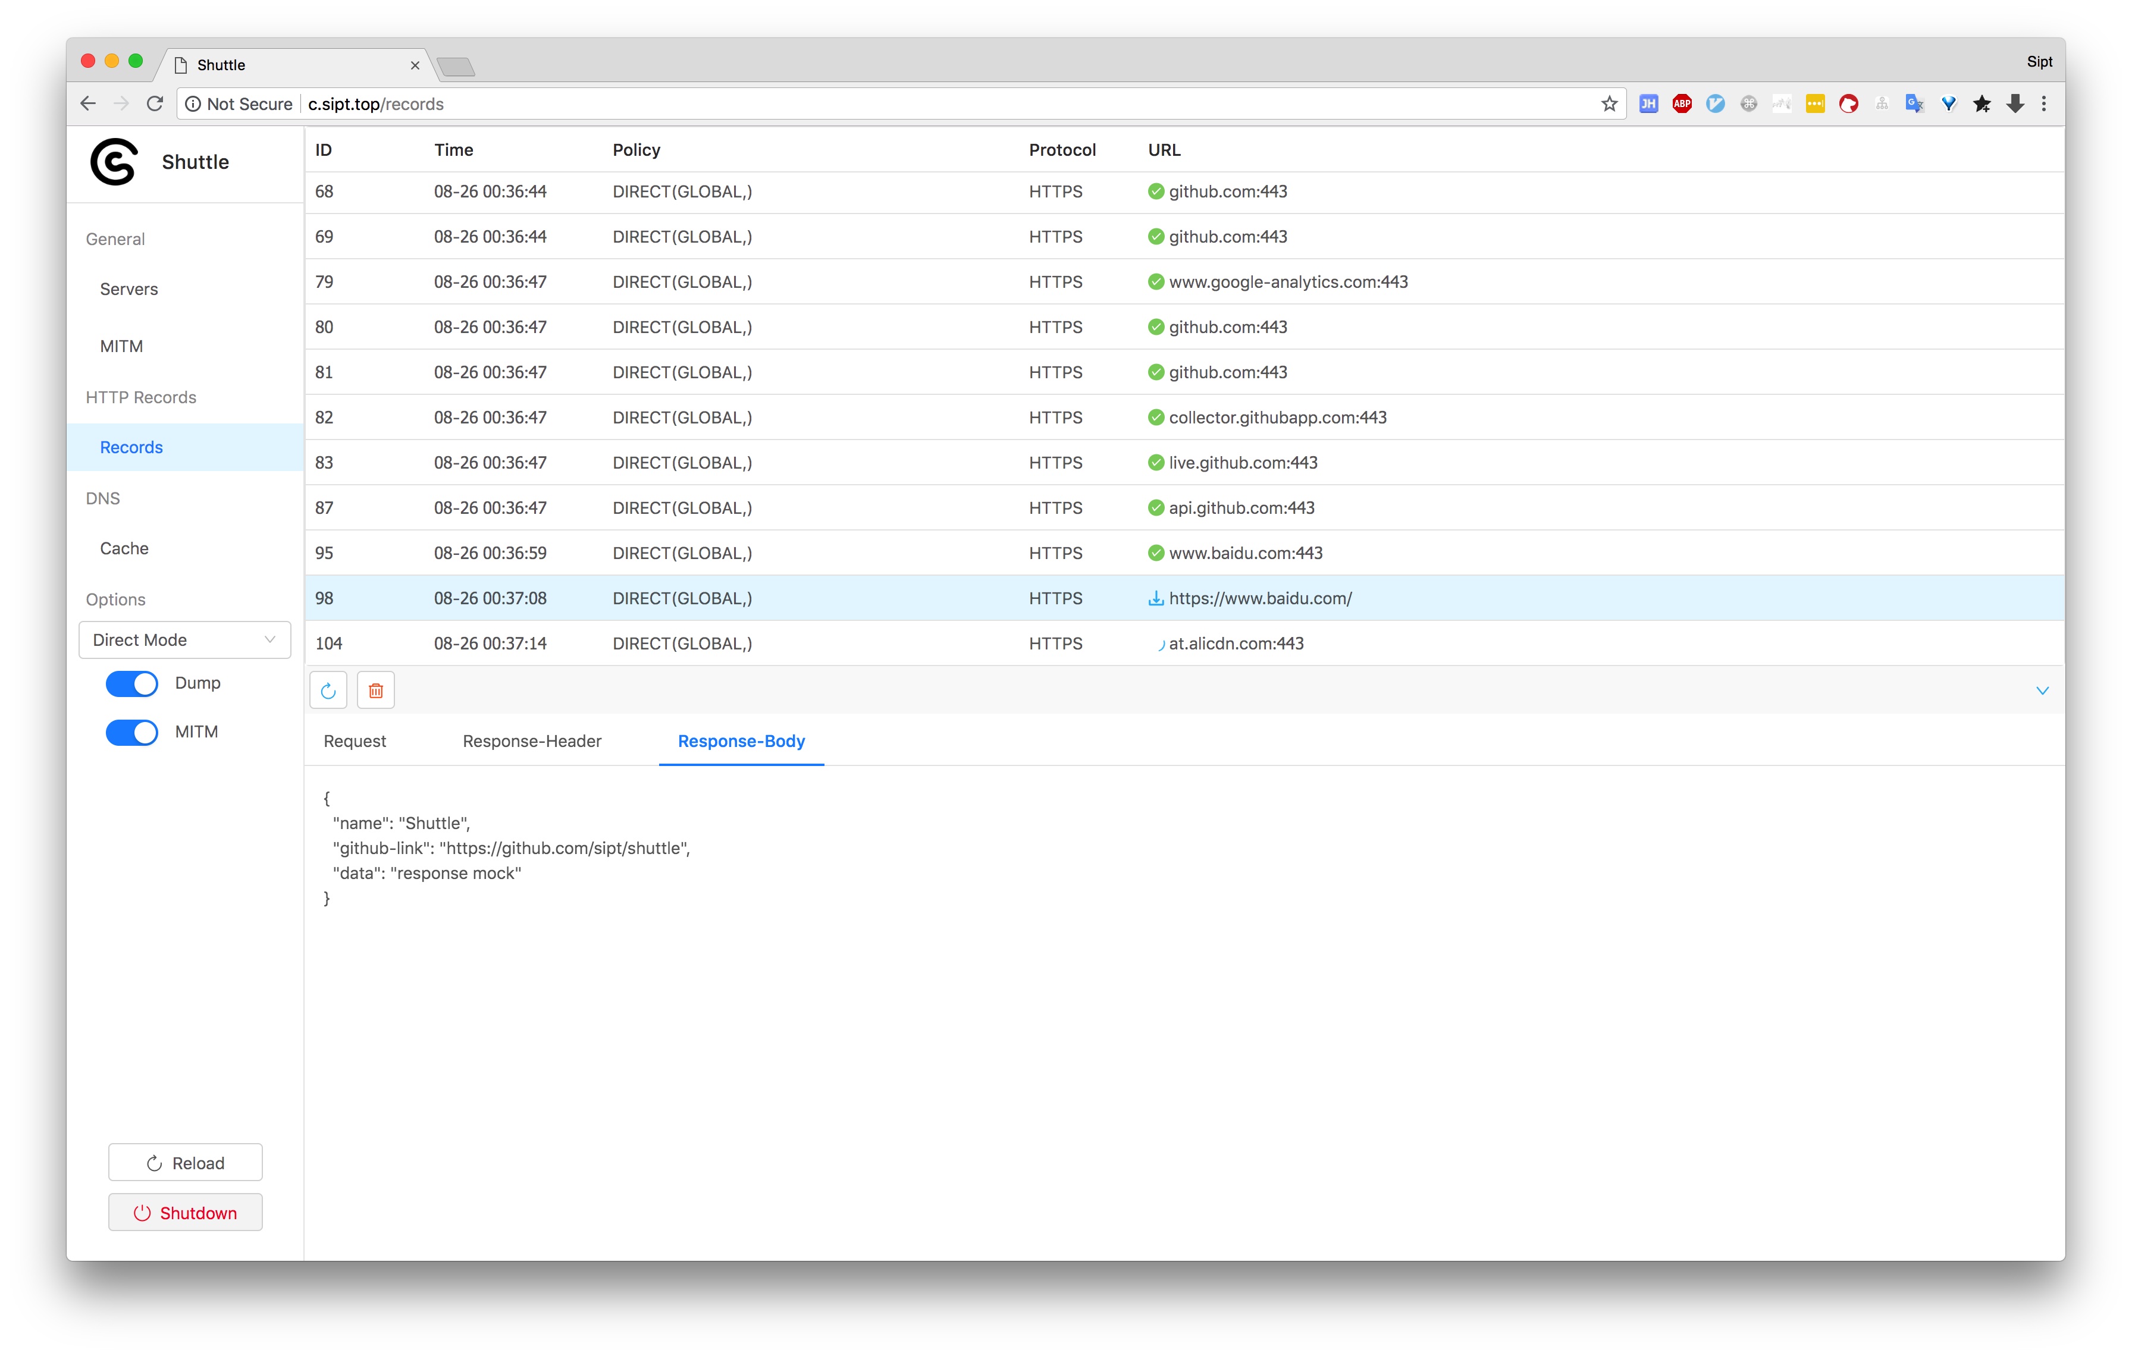The image size is (2132, 1356).
Task: Click the browser page reload icon
Action: (155, 103)
